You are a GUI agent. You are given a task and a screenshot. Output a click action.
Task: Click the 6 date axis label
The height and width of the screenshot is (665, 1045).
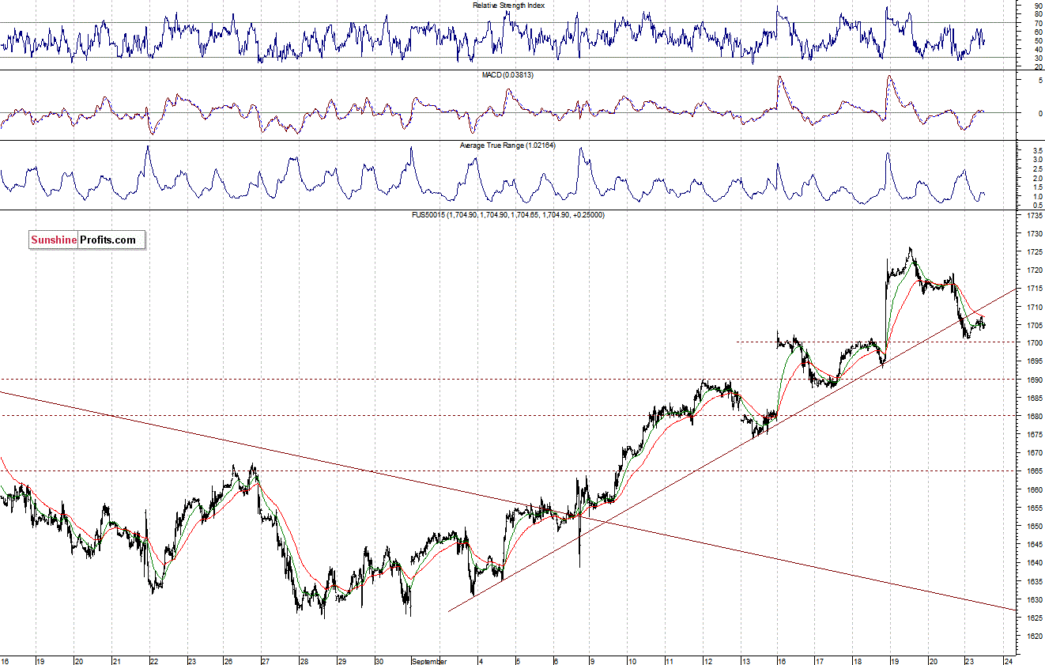[x=556, y=660]
